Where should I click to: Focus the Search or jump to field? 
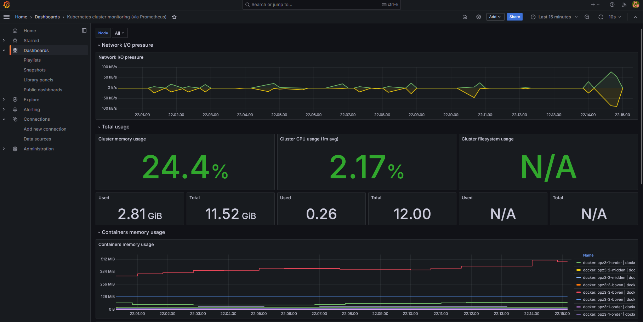(x=321, y=5)
